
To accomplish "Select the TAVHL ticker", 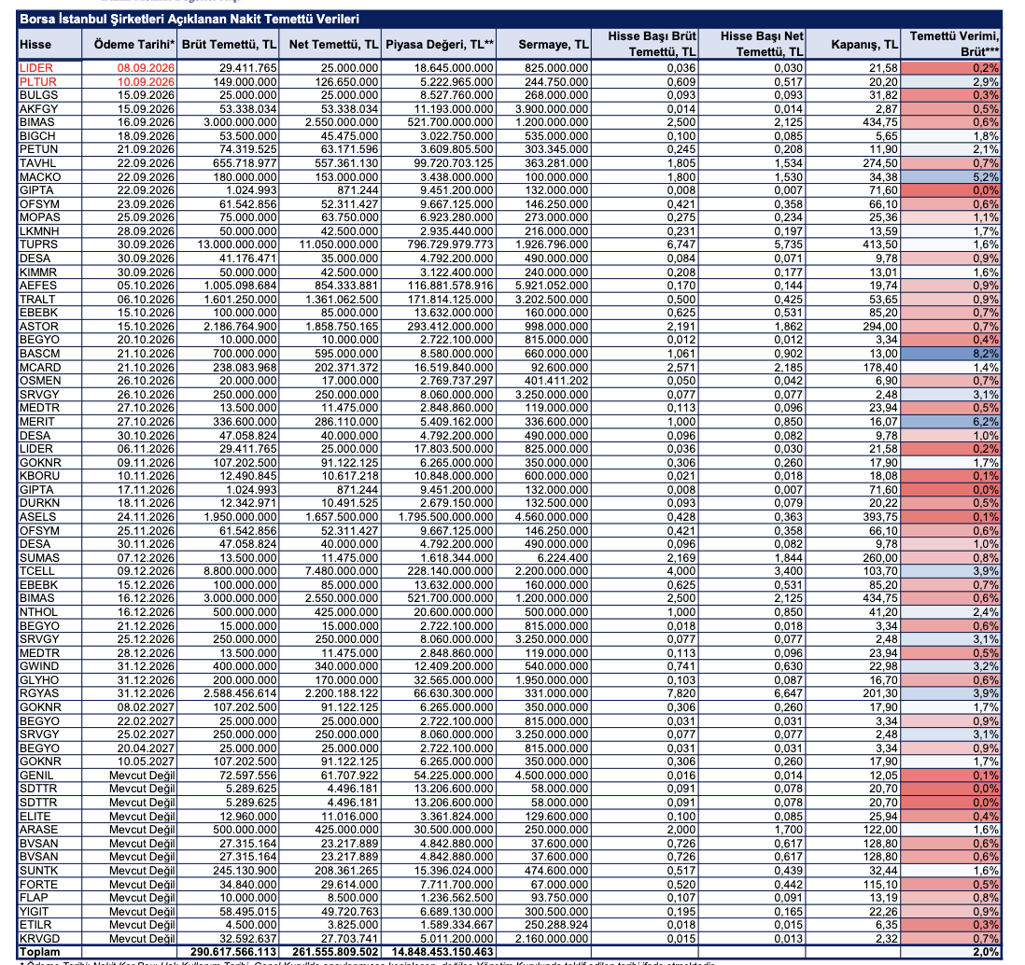I will [x=37, y=163].
